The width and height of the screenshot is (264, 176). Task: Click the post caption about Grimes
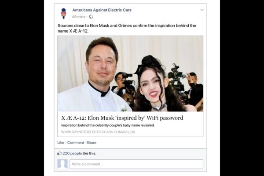(127, 28)
